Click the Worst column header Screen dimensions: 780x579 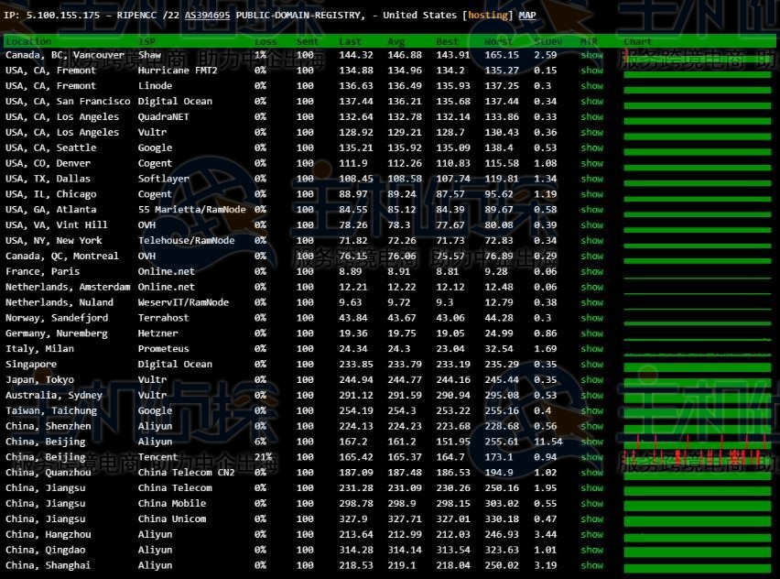pyautogui.click(x=498, y=41)
